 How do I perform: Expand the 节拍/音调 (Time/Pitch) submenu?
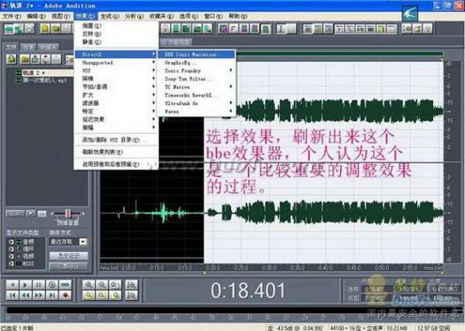[115, 87]
